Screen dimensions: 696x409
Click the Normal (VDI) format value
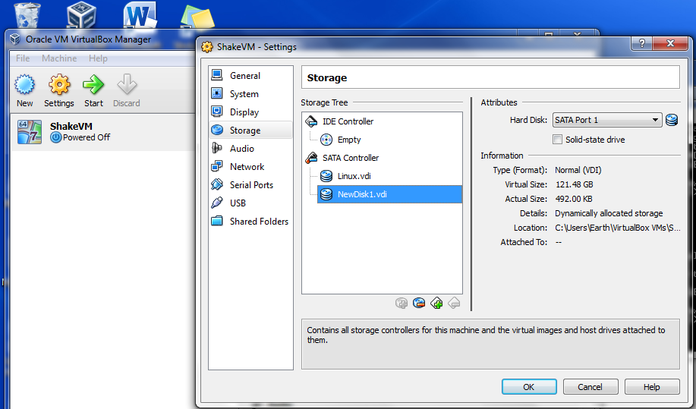pos(578,170)
